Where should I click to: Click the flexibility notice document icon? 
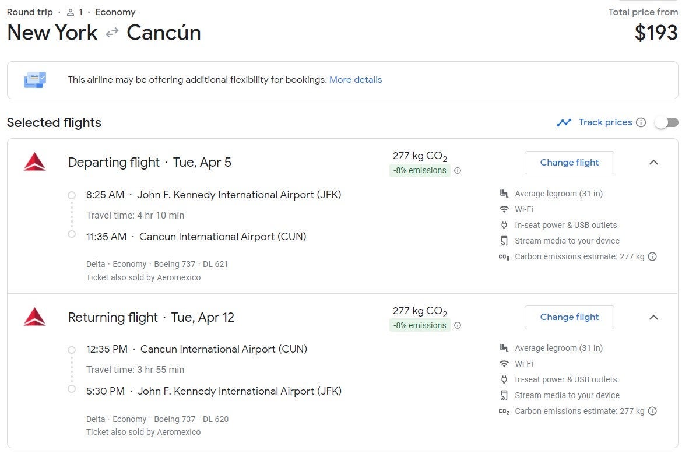pyautogui.click(x=35, y=80)
